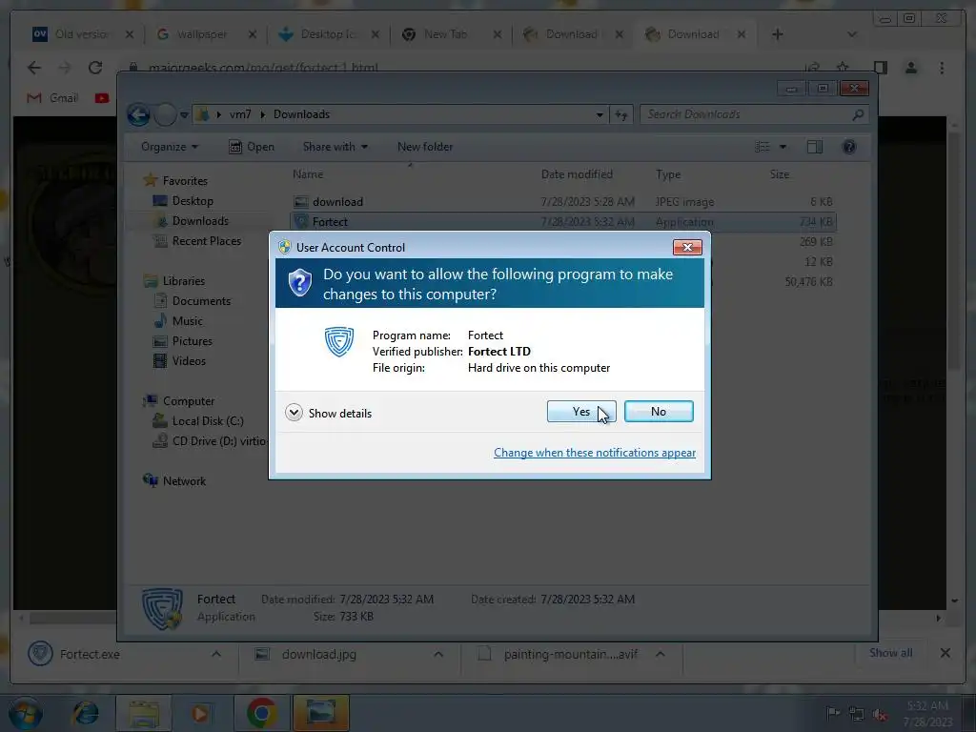Refresh the Downloads folder view

621,114
